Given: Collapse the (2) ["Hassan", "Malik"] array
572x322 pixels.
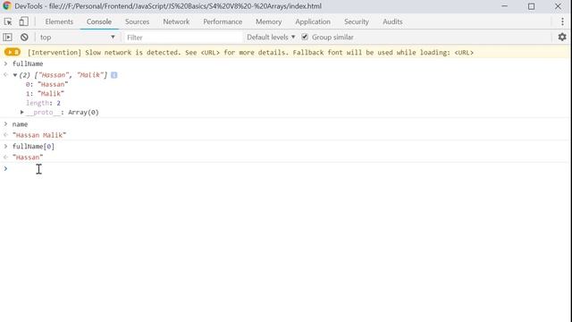Looking at the screenshot, I should point(15,75).
